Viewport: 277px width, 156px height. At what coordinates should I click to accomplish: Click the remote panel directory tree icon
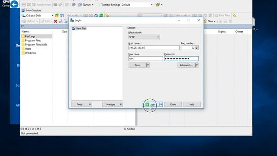pos(235,16)
